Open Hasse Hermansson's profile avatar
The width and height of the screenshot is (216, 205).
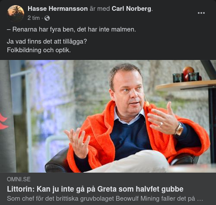tap(16, 13)
